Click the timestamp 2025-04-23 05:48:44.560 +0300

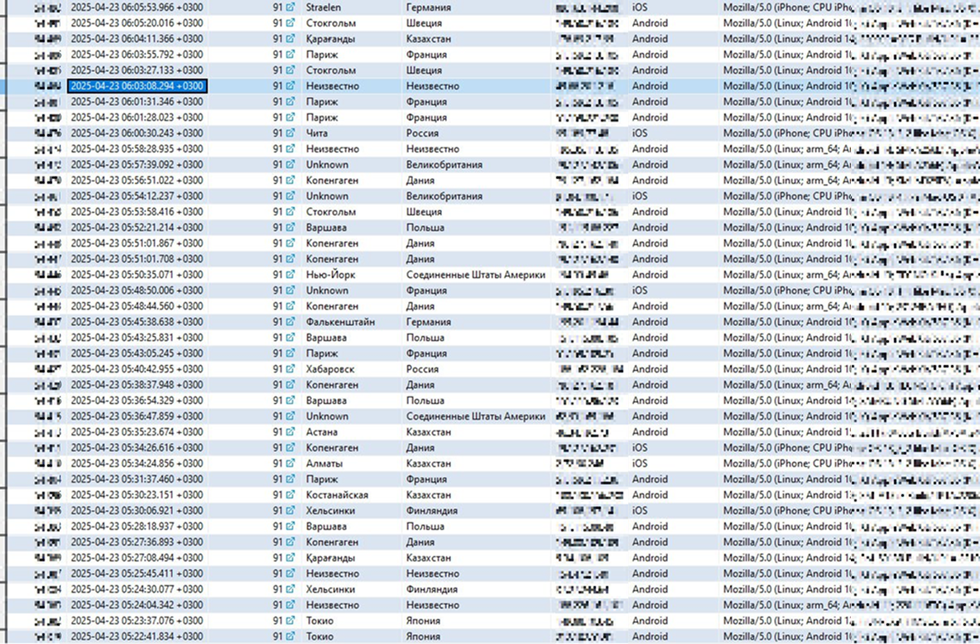tap(137, 306)
